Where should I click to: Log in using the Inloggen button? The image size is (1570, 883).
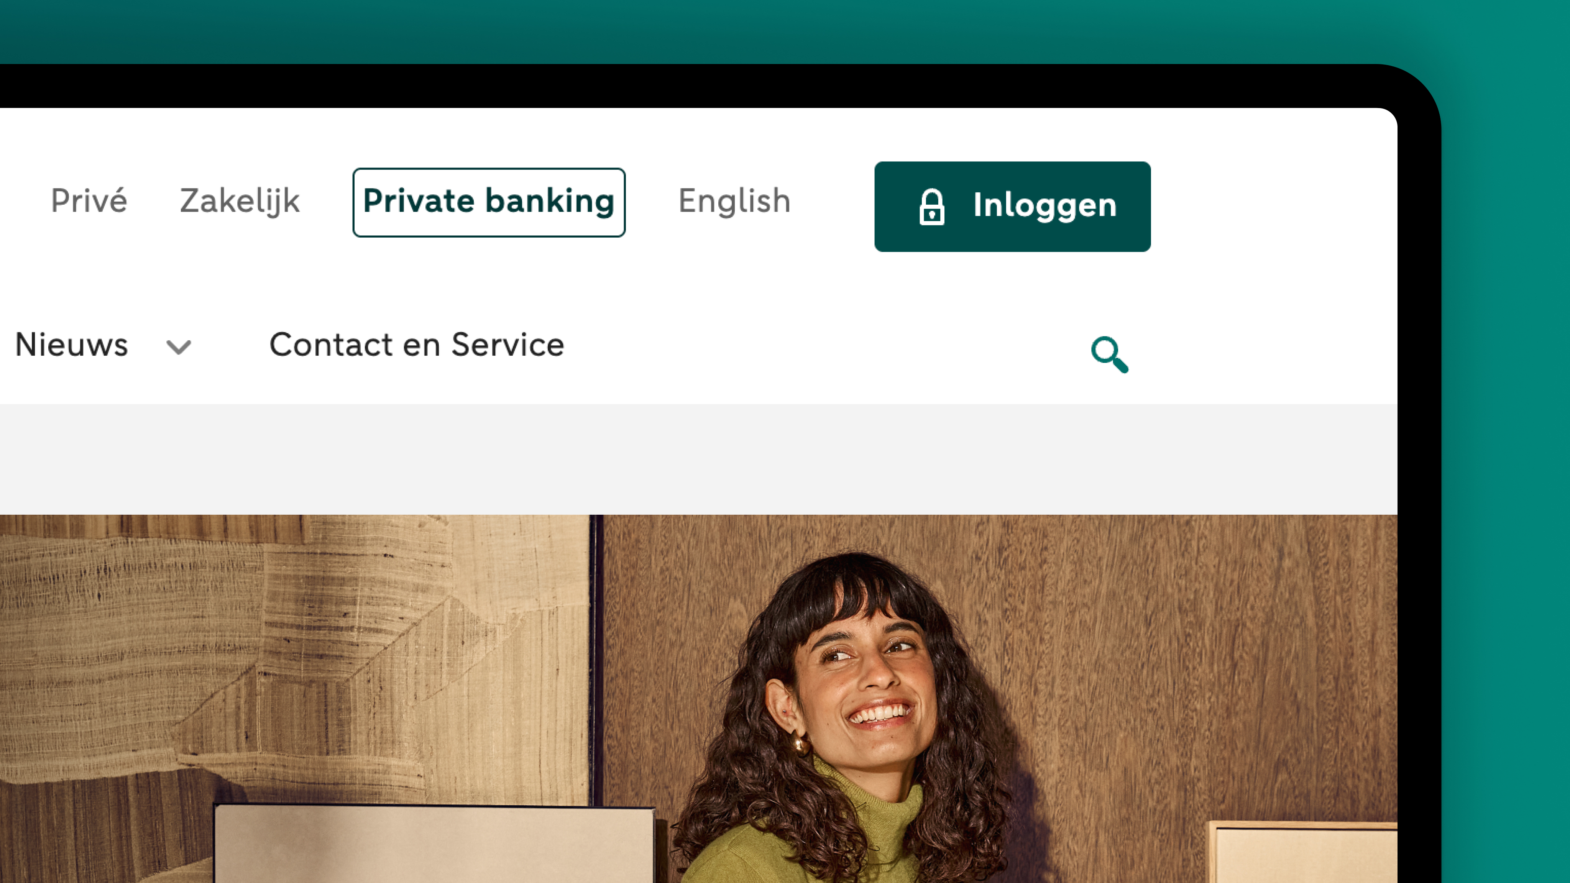[1012, 207]
